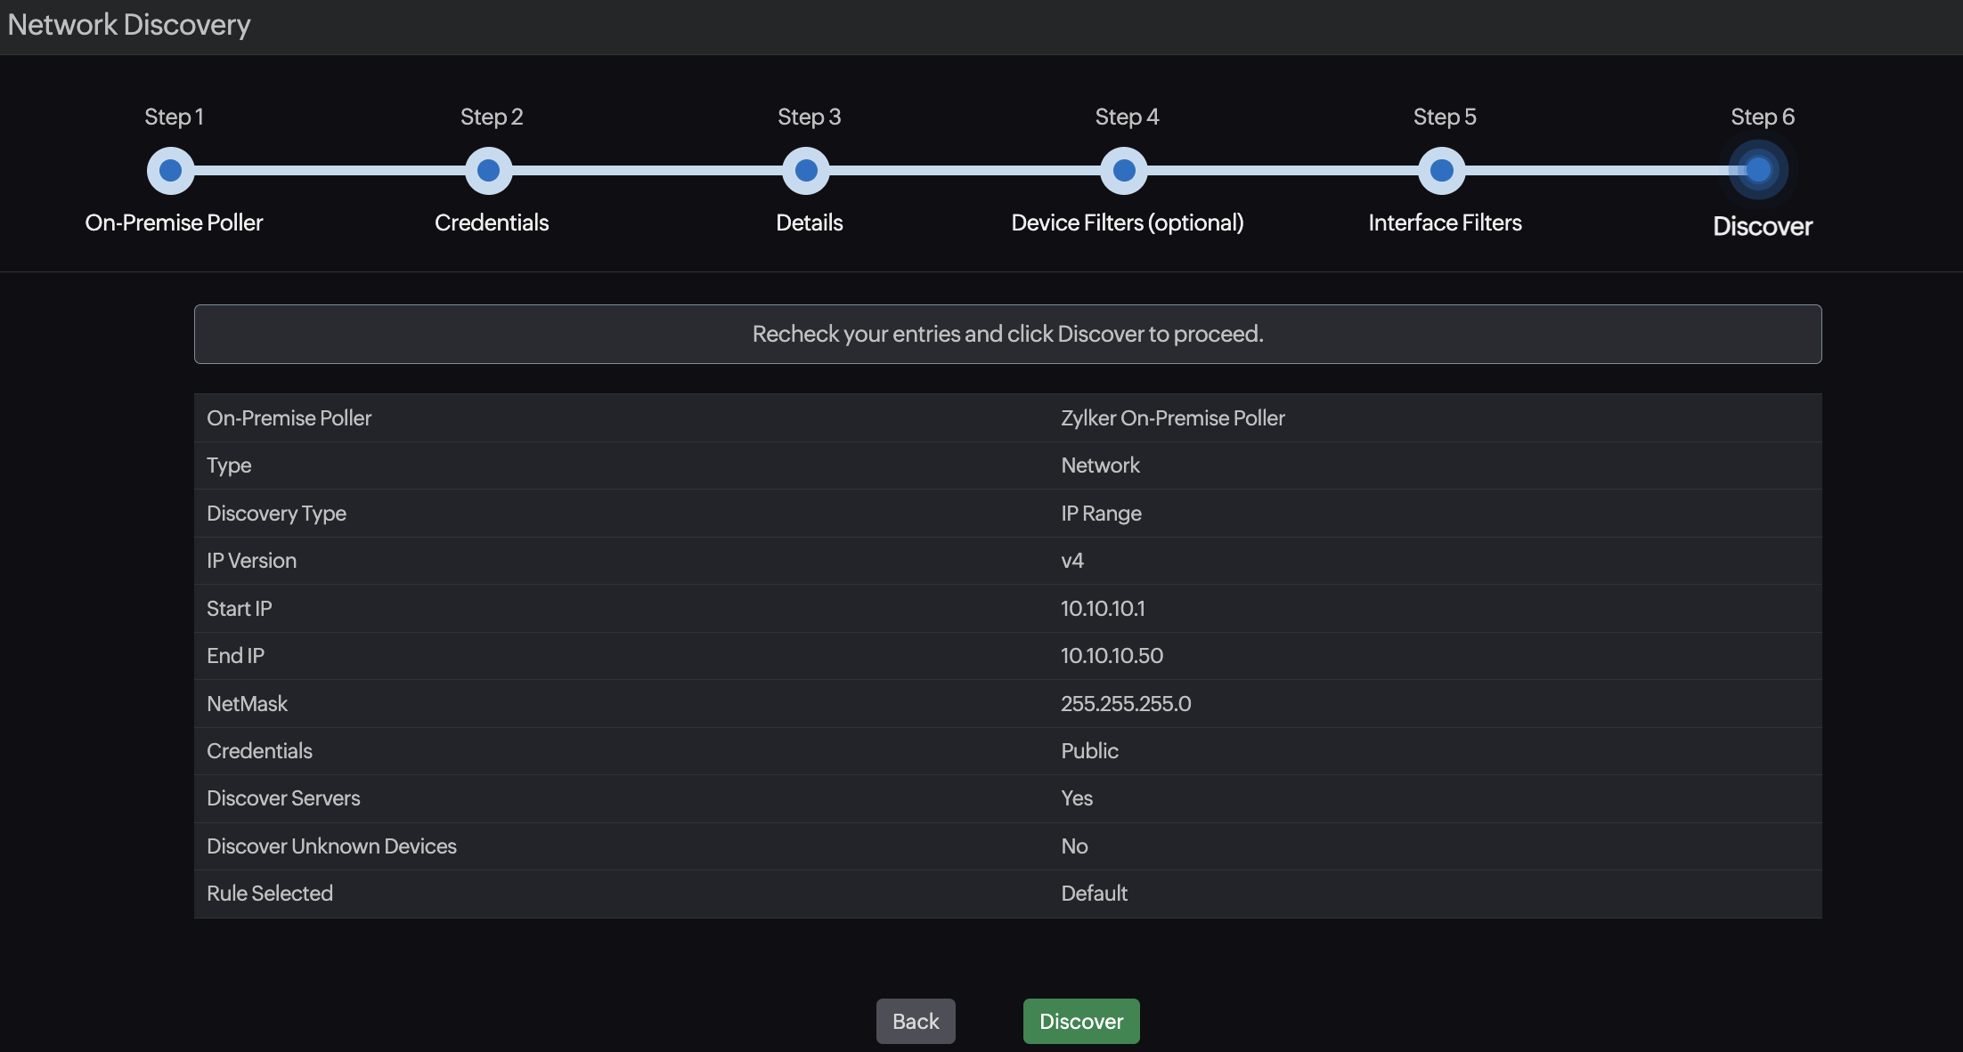Click the Details step label
Viewport: 1963px width, 1052px height.
click(x=808, y=223)
